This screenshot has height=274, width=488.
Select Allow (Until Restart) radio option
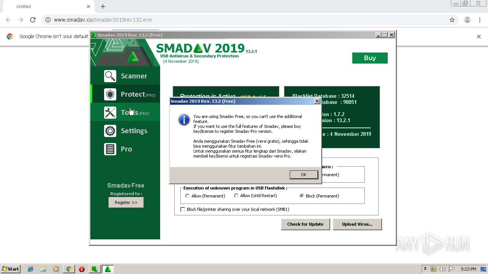tap(236, 196)
